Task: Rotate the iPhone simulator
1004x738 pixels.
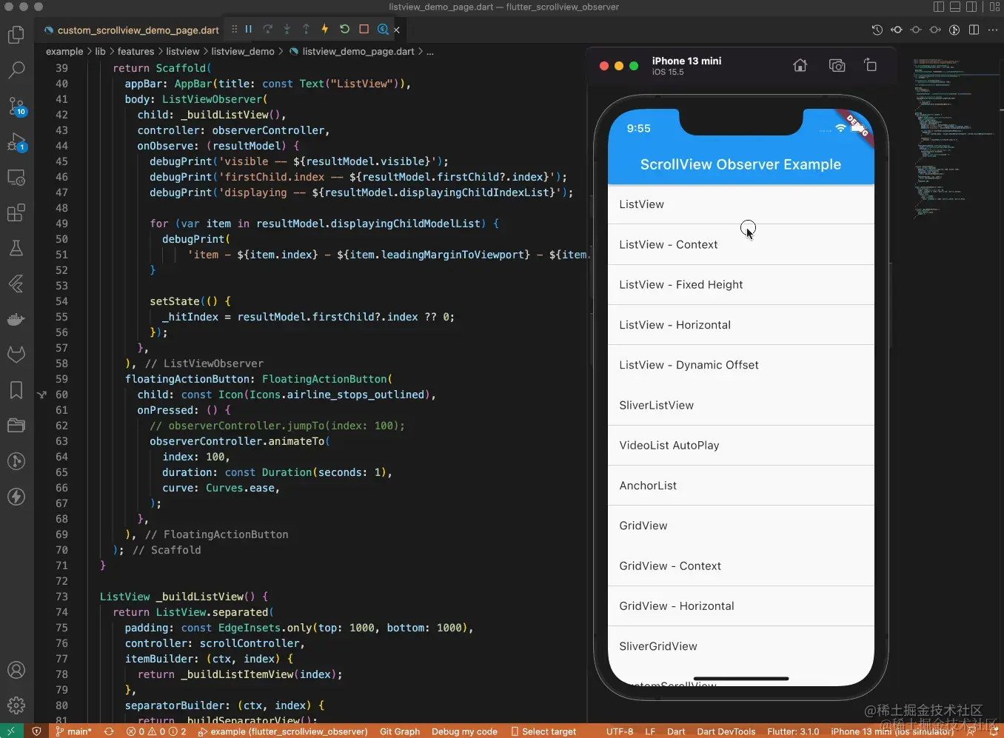Action: coord(871,65)
